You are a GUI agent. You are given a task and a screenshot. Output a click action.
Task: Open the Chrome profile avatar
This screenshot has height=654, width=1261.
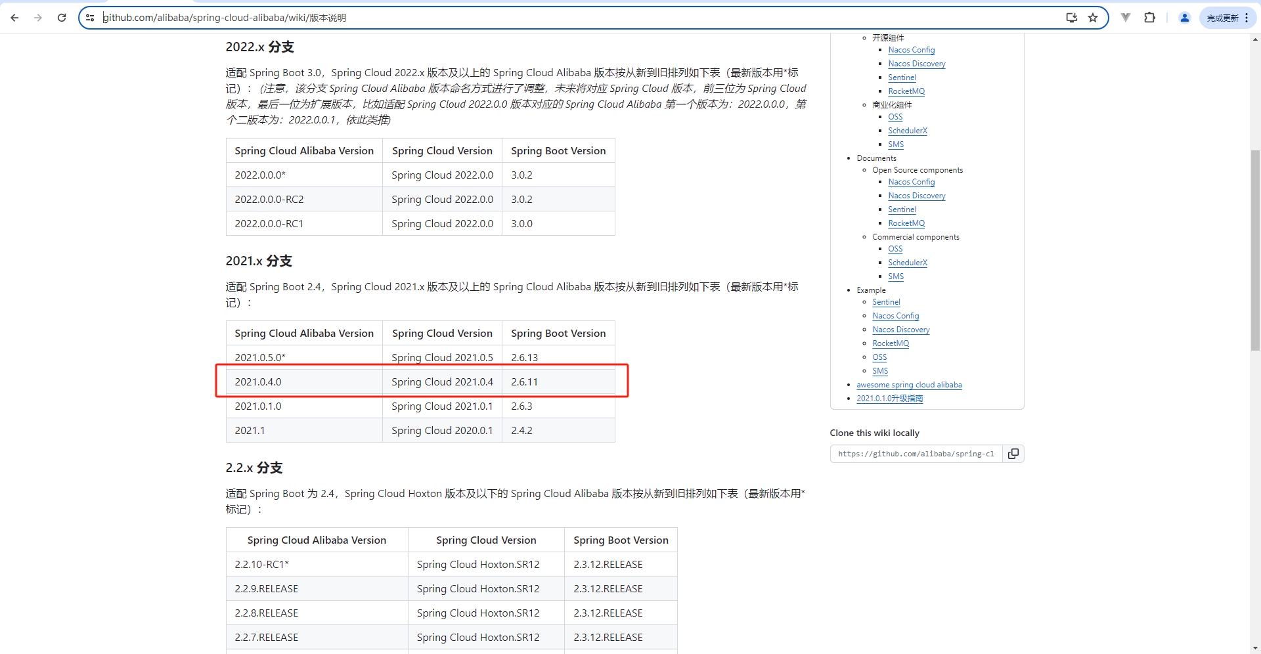click(1185, 18)
